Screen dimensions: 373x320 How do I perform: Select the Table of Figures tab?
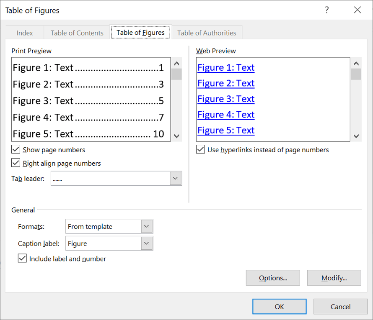coord(140,32)
